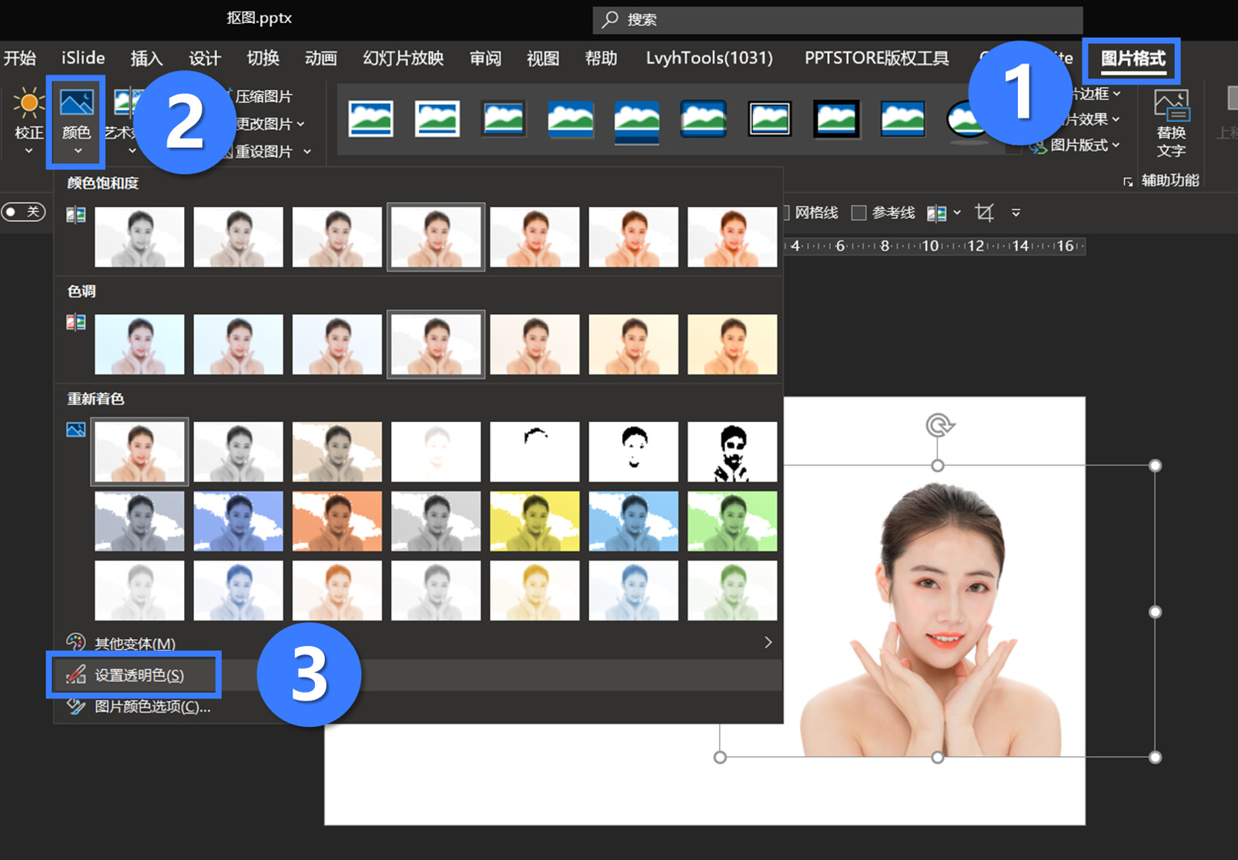This screenshot has width=1238, height=860.
Task: Click the dialog launcher arrow beside 辅助功能
Action: tap(1128, 182)
